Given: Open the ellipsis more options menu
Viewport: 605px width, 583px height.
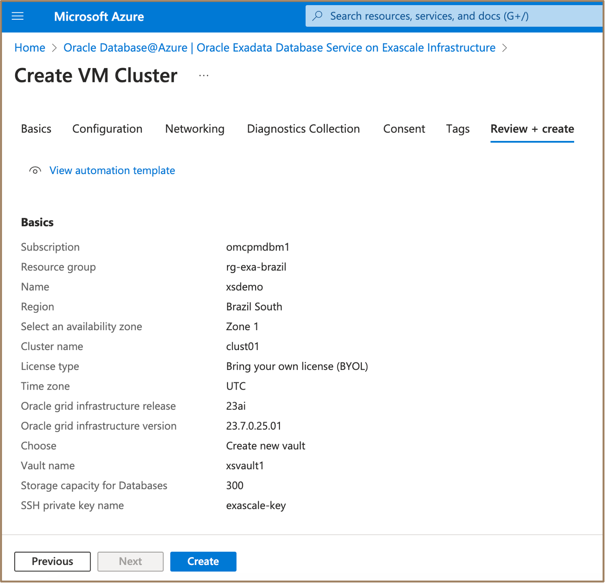Looking at the screenshot, I should pos(204,76).
